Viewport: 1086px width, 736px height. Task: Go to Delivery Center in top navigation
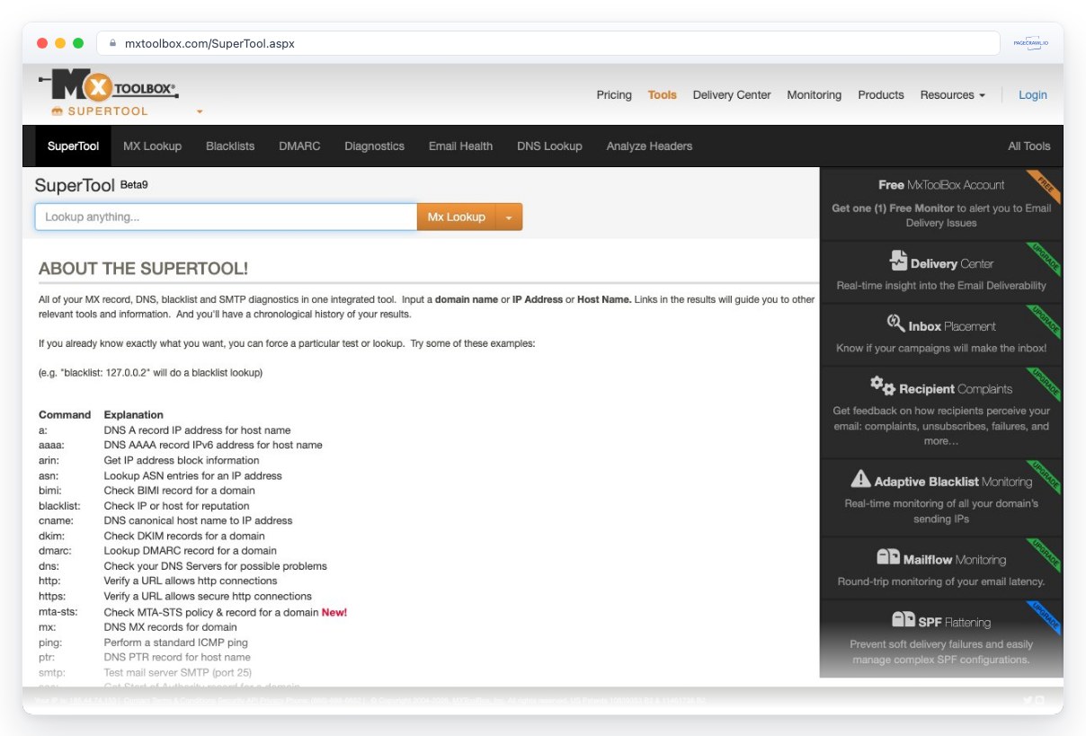[732, 94]
